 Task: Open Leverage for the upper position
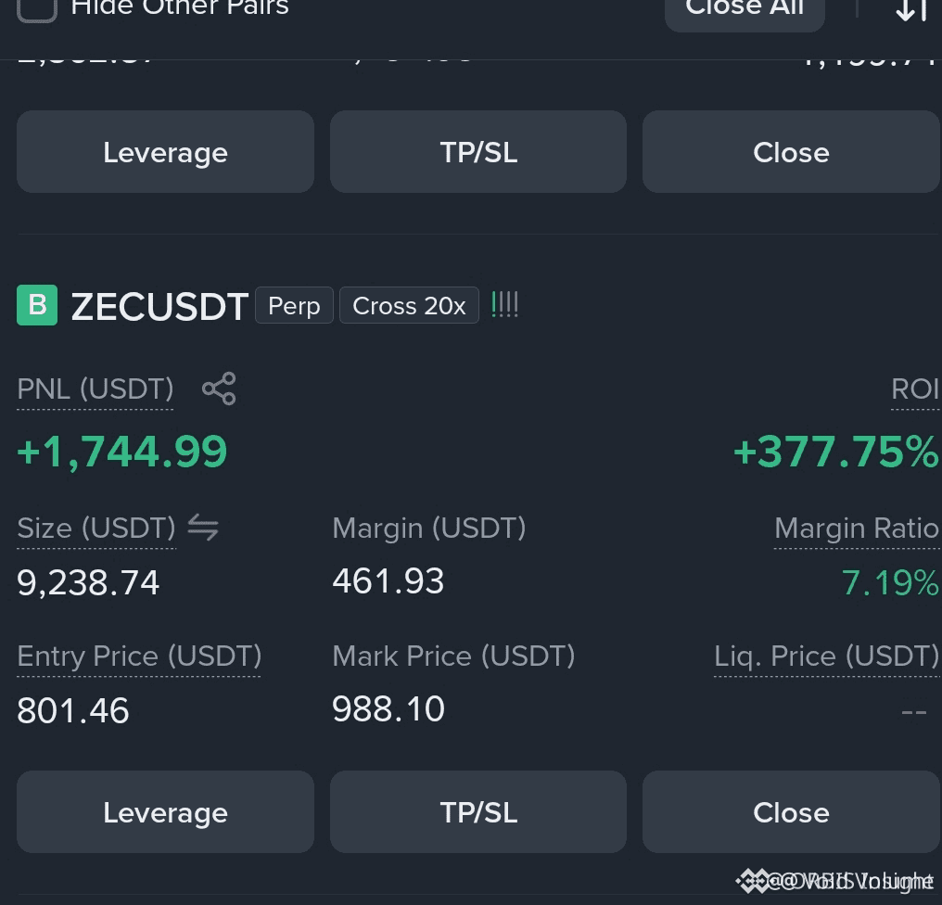pyautogui.click(x=165, y=151)
